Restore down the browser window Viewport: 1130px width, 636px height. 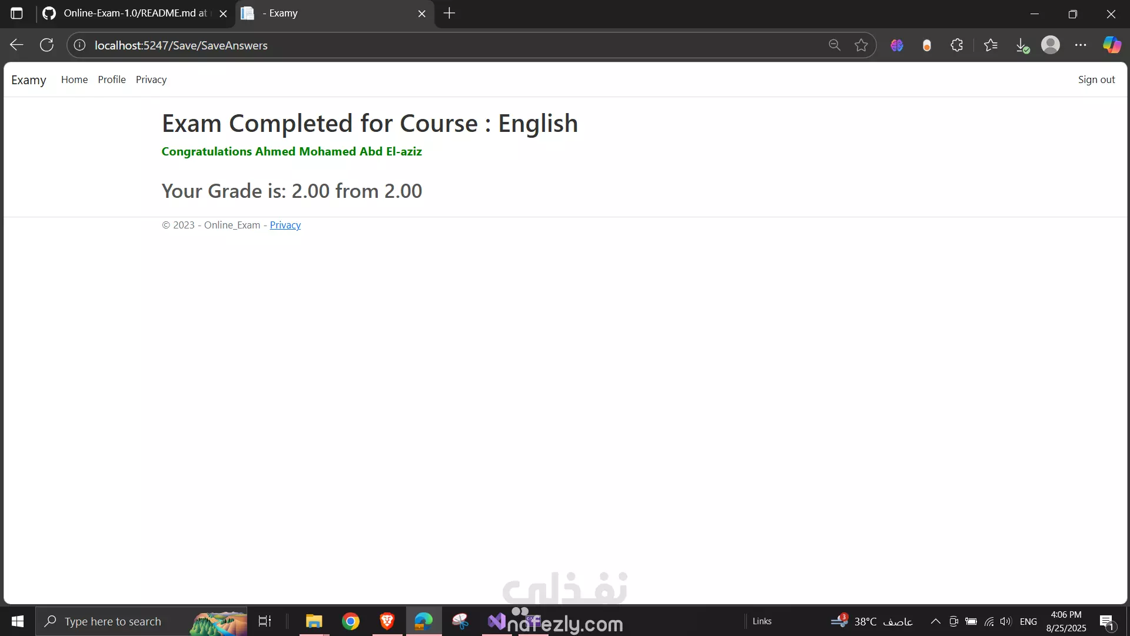pos(1072,14)
